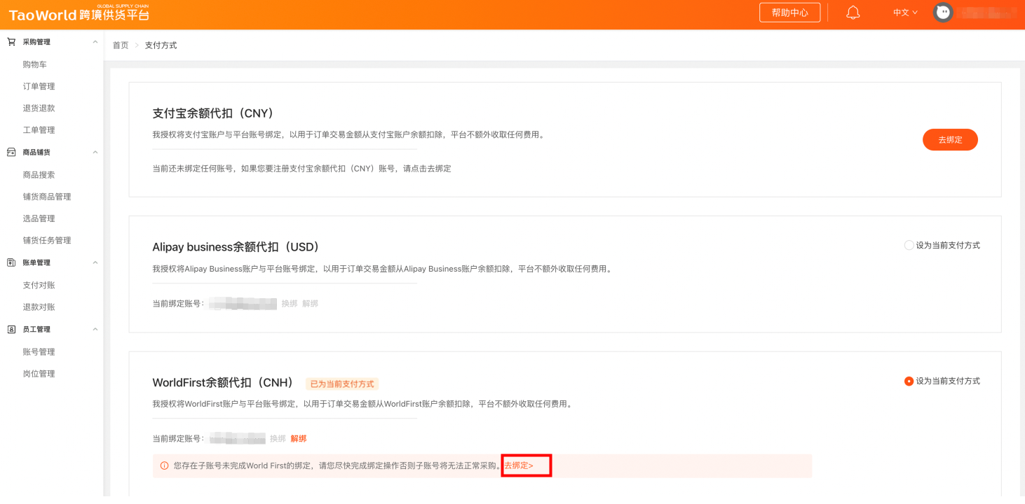This screenshot has height=504, width=1025.
Task: Click the 已为当前支付方式 tag
Action: point(342,384)
